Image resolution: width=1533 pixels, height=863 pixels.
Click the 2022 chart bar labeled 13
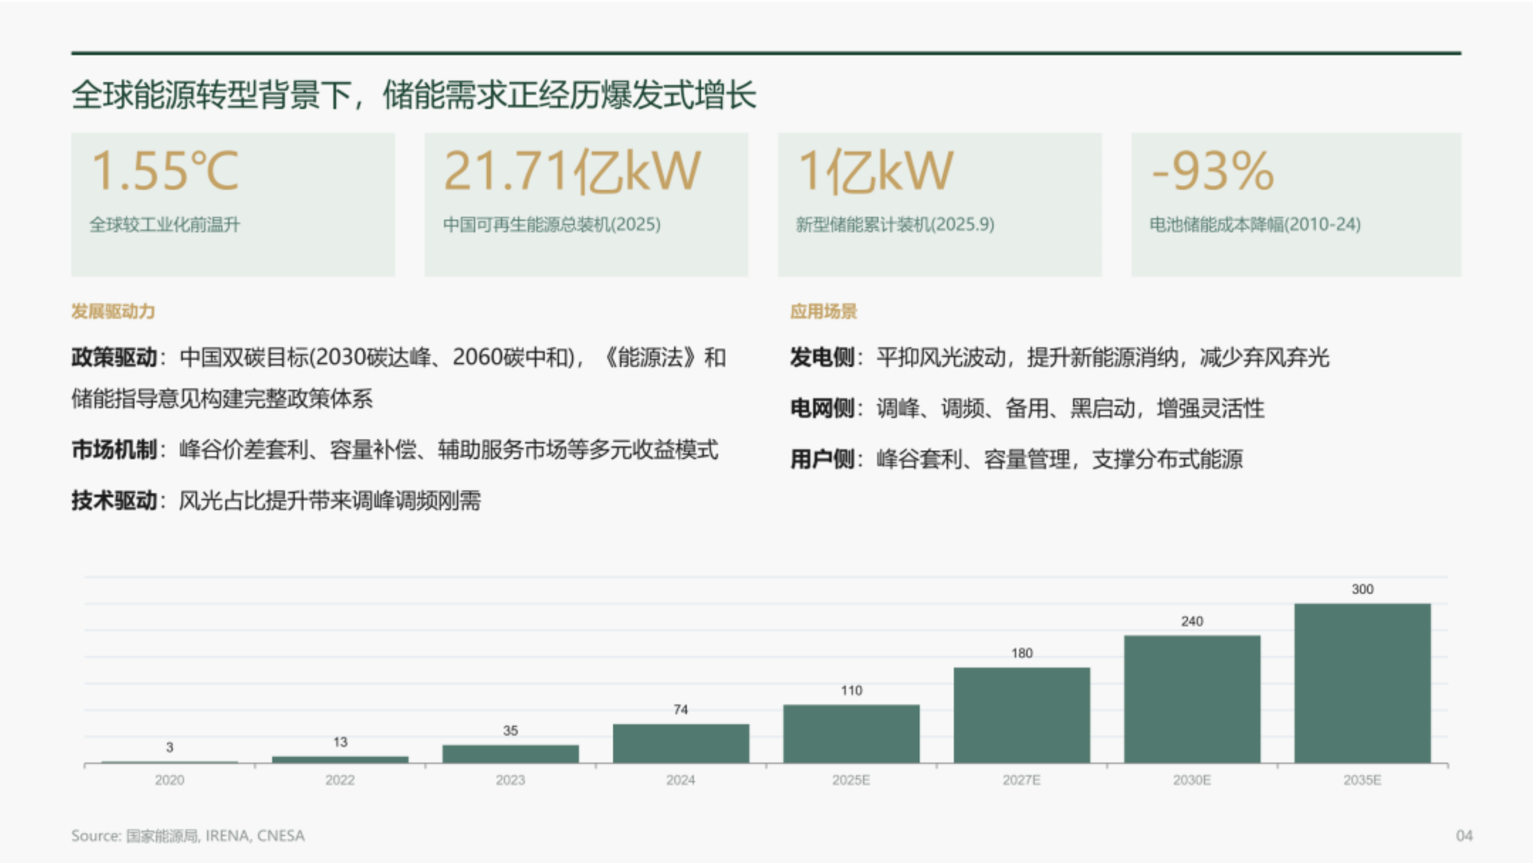tap(341, 760)
